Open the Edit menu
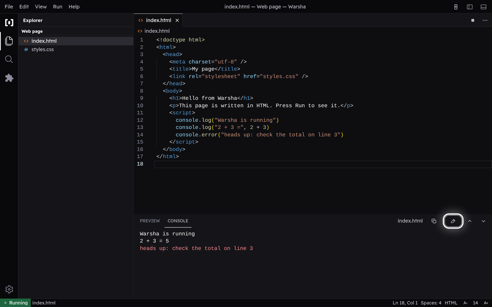 24,7
